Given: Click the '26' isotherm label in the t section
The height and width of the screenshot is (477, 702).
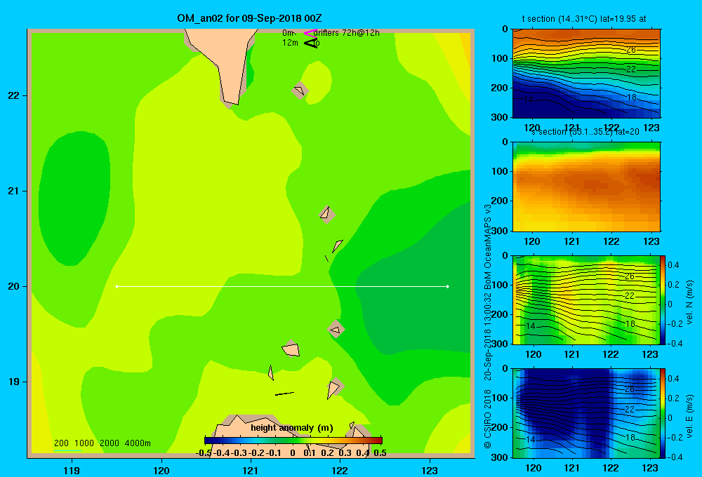Looking at the screenshot, I should (631, 50).
